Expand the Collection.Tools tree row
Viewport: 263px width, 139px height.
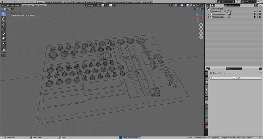pyautogui.click(x=209, y=14)
